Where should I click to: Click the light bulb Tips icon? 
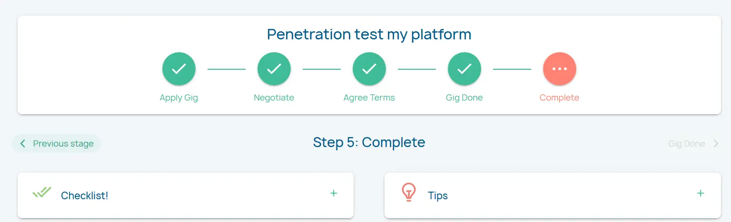coord(408,193)
